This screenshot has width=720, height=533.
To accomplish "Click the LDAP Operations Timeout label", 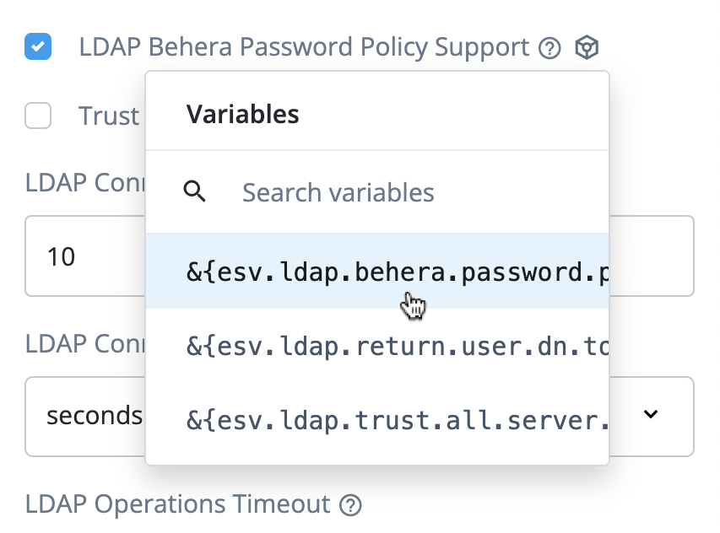I will [177, 504].
